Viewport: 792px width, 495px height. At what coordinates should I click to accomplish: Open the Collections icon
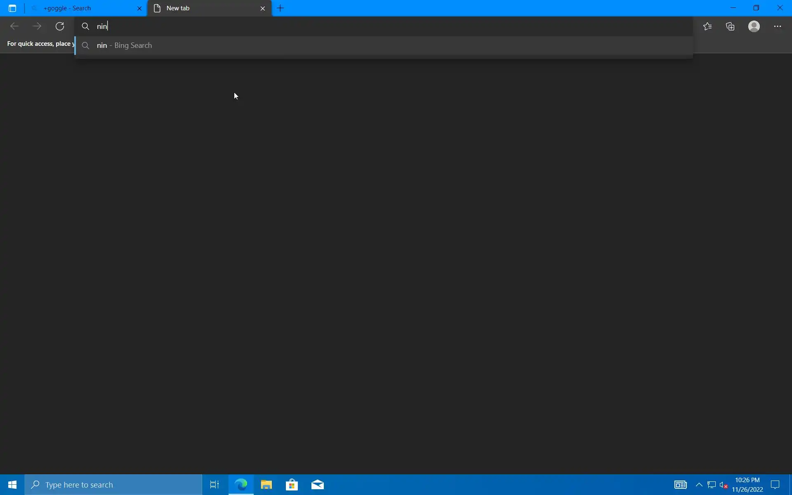click(x=730, y=26)
